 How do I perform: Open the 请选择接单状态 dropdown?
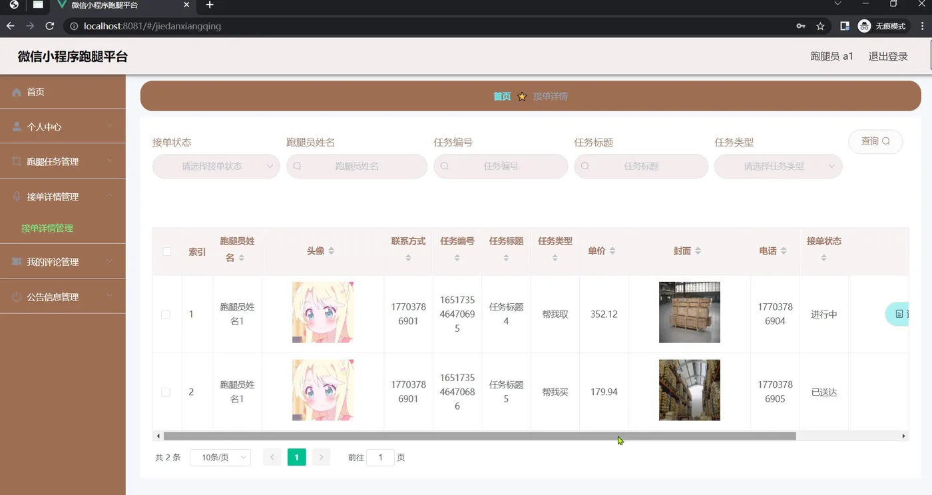click(216, 167)
